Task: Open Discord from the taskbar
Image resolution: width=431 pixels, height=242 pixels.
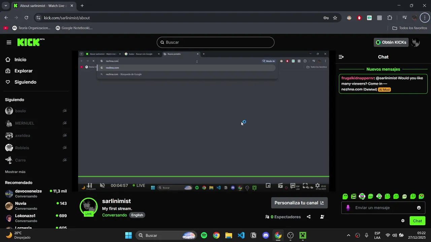Action: [x=266, y=235]
